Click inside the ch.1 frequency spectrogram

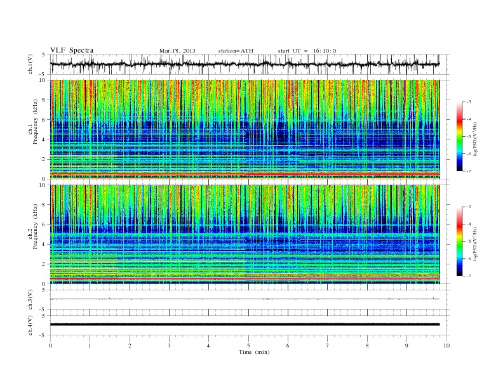[245, 129]
